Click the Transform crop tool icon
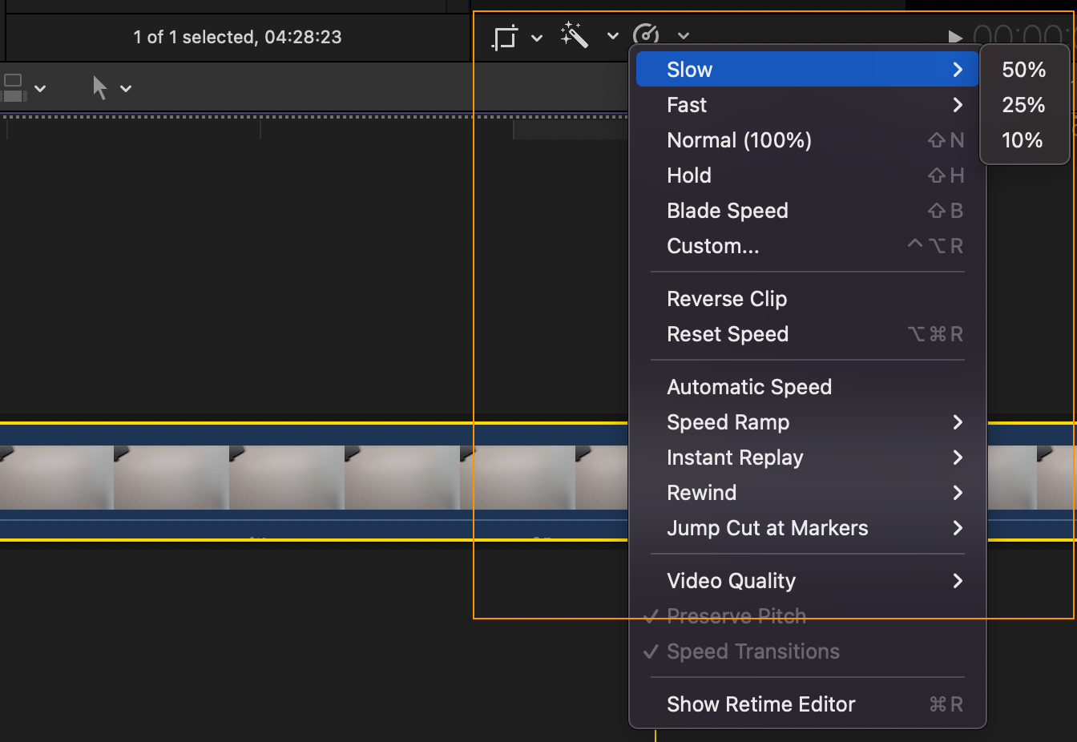The height and width of the screenshot is (742, 1077). point(505,37)
